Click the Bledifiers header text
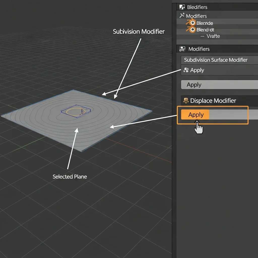 click(x=197, y=7)
